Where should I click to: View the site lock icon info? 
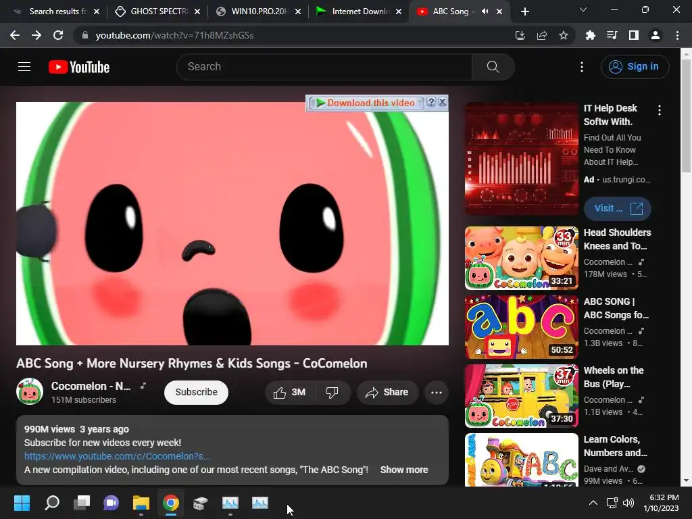click(85, 35)
